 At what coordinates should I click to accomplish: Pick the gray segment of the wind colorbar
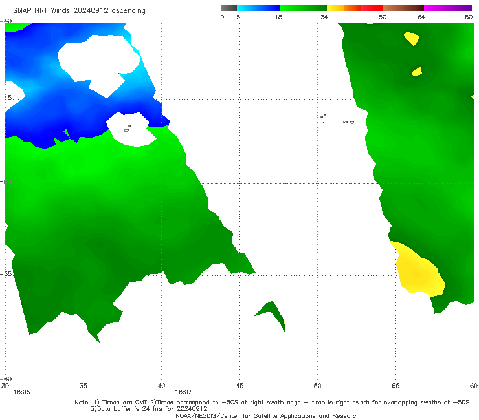pos(229,8)
